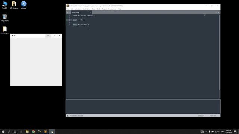
Task: Open the Windows Start menu
Action: 3,131
